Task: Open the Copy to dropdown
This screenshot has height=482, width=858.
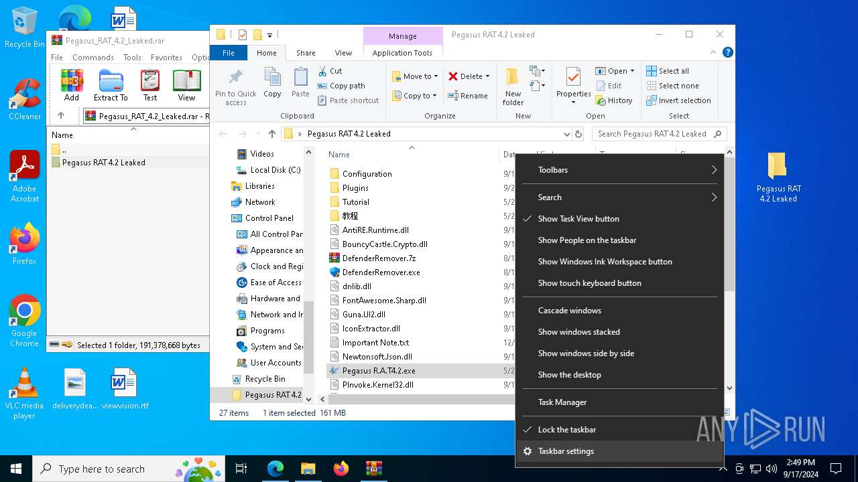Action: [415, 96]
